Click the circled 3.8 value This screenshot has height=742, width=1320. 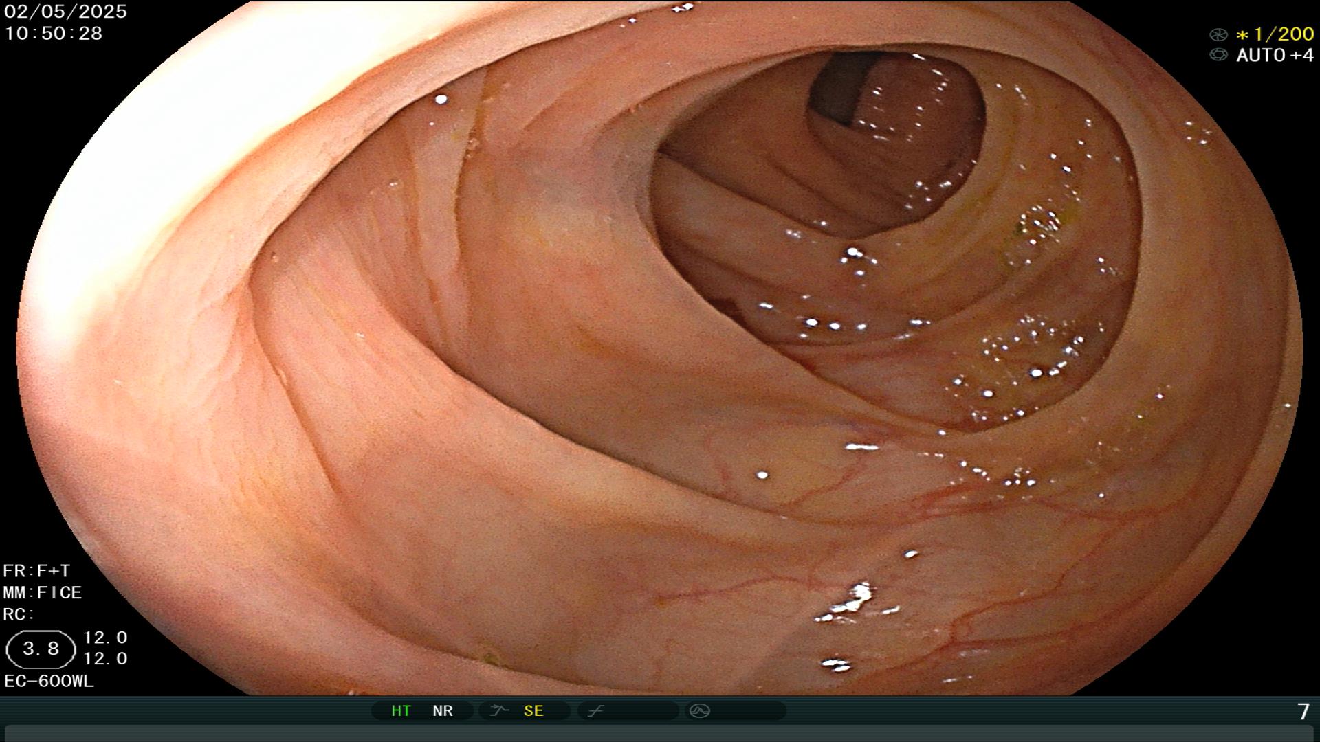click(41, 649)
